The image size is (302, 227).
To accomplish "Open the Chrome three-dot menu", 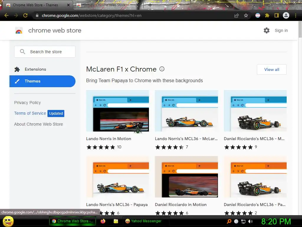I will click(296, 15).
